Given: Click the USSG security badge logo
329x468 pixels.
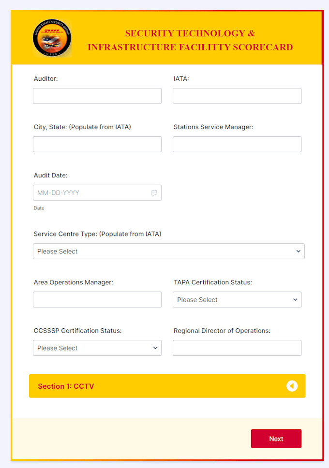Looking at the screenshot, I should [52, 37].
